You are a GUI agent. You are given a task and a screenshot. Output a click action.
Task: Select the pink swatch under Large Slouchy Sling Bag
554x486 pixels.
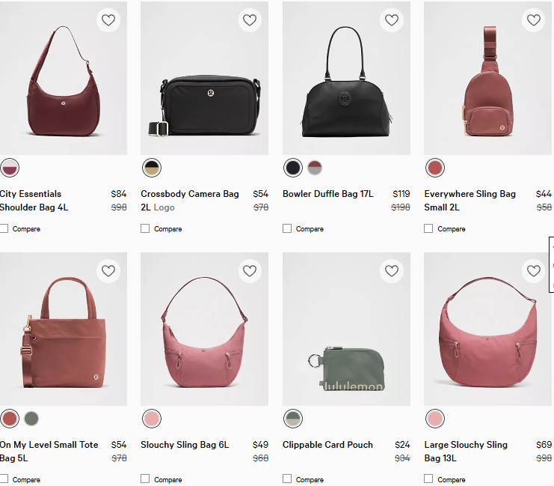point(434,418)
